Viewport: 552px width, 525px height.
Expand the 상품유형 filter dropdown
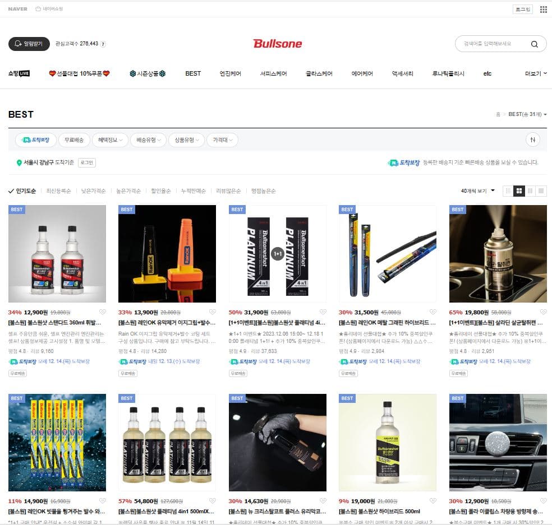click(187, 140)
